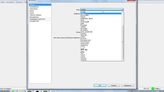The image size is (164, 92).
Task: Click the language list scroll-up arrow
Action: tap(122, 12)
